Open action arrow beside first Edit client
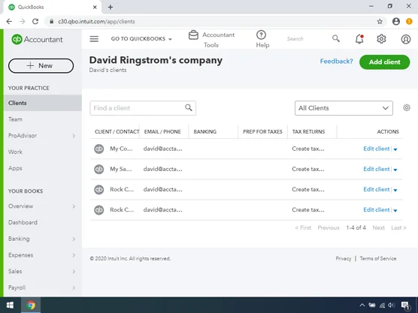This screenshot has height=313, width=418. click(395, 149)
